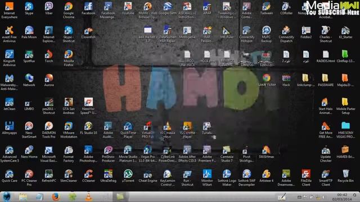The image size is (360, 202).
Task: Launch Firefox from the taskbar
Action: pyautogui.click(x=56, y=197)
